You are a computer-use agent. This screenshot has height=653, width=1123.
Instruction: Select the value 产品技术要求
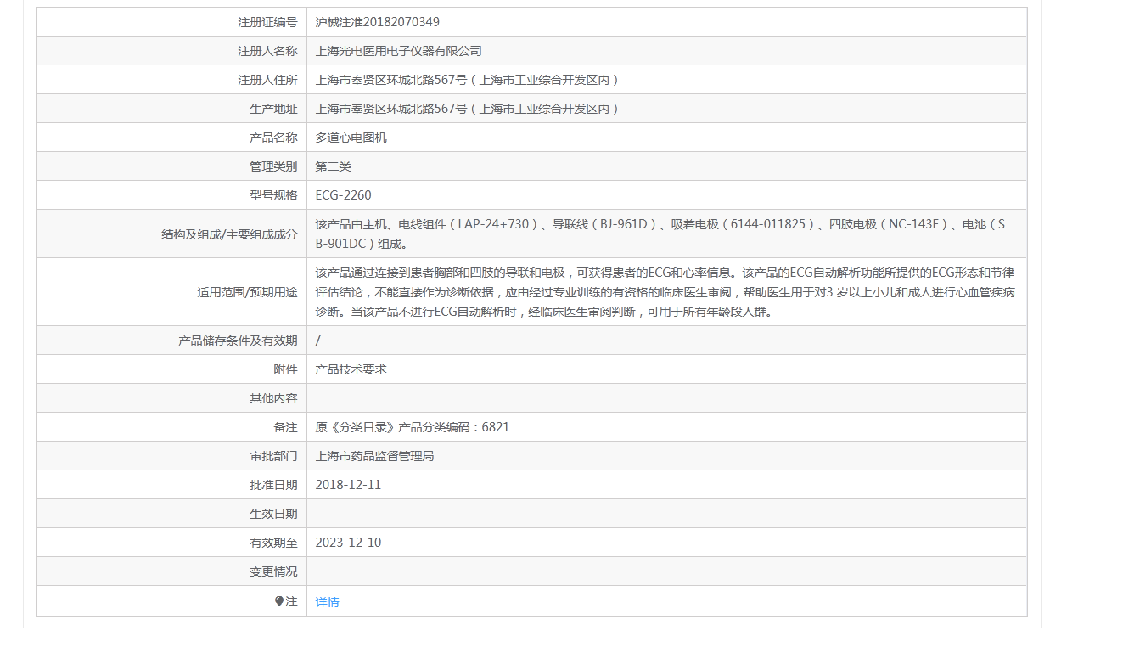pyautogui.click(x=351, y=369)
